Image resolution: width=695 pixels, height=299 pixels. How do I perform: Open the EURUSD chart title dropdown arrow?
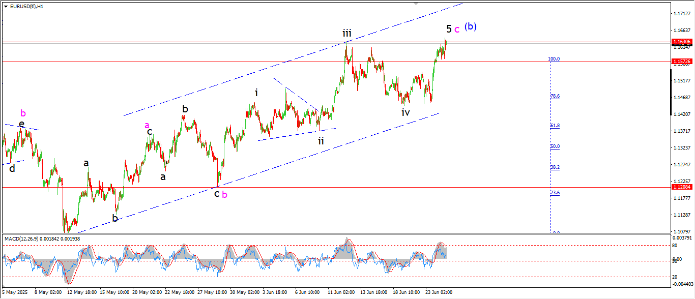(x=6, y=7)
